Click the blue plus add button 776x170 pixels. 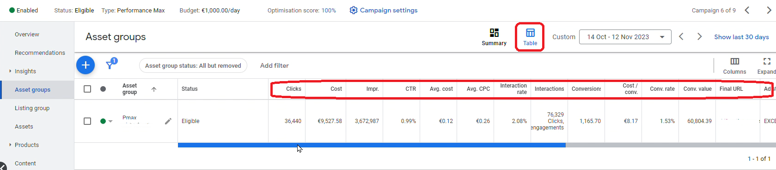click(86, 65)
